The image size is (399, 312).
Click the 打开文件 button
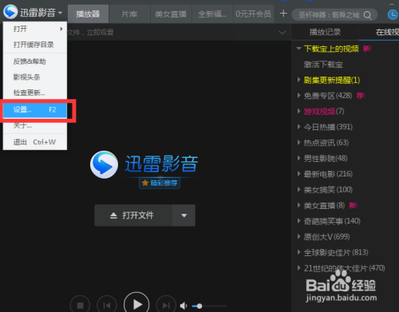(133, 215)
